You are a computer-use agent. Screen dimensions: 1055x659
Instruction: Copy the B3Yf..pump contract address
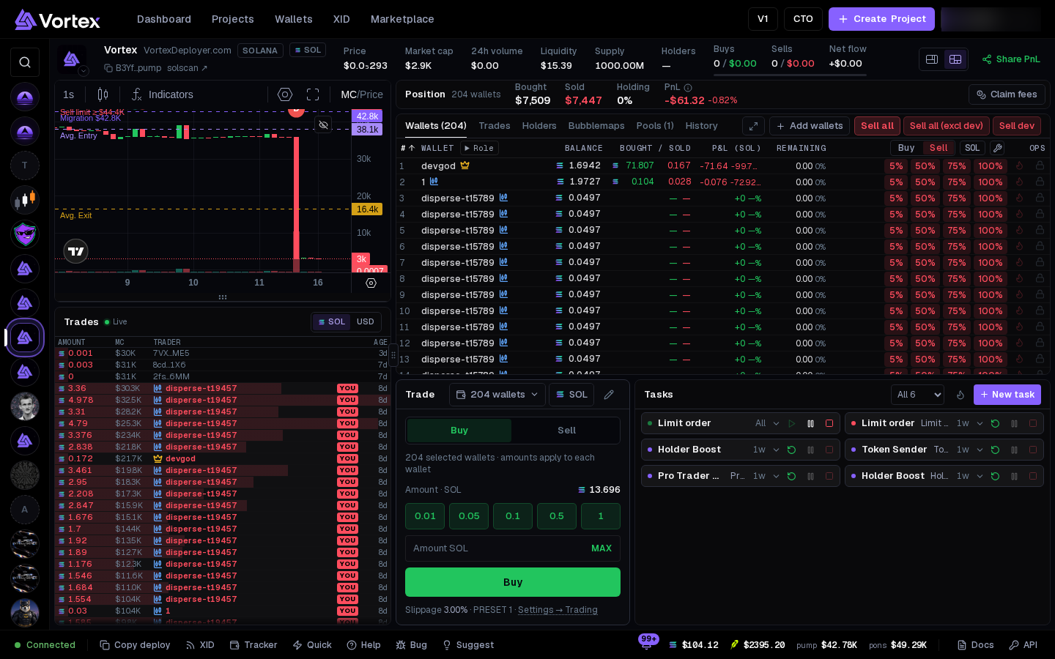(108, 68)
